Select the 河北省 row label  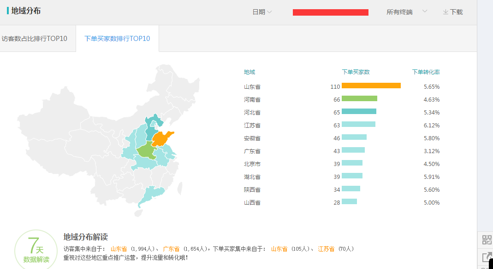(252, 113)
